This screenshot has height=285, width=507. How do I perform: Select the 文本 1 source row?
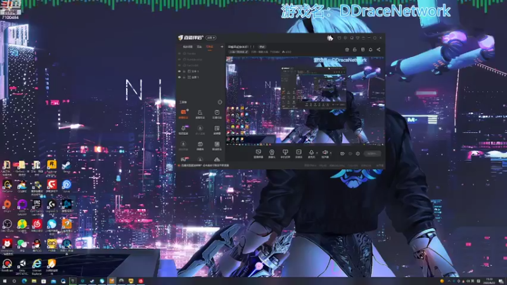coord(201,72)
